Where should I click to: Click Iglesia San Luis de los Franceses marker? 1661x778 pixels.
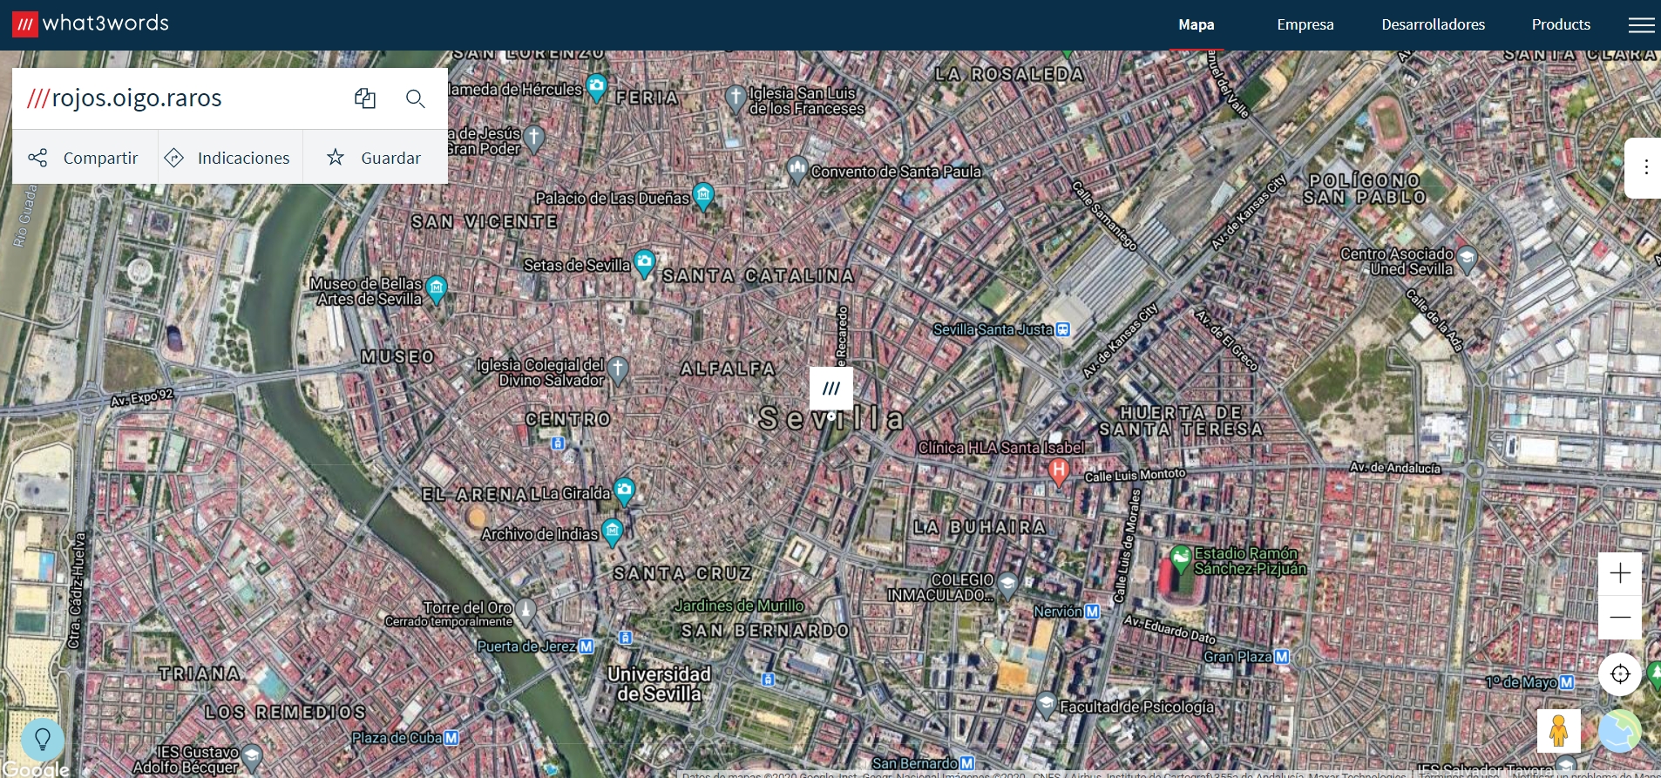(x=736, y=98)
